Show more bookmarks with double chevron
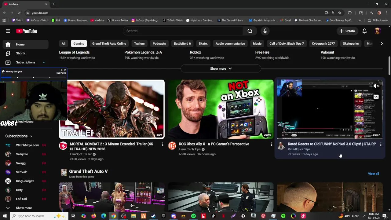The image size is (391, 220). (x=360, y=20)
